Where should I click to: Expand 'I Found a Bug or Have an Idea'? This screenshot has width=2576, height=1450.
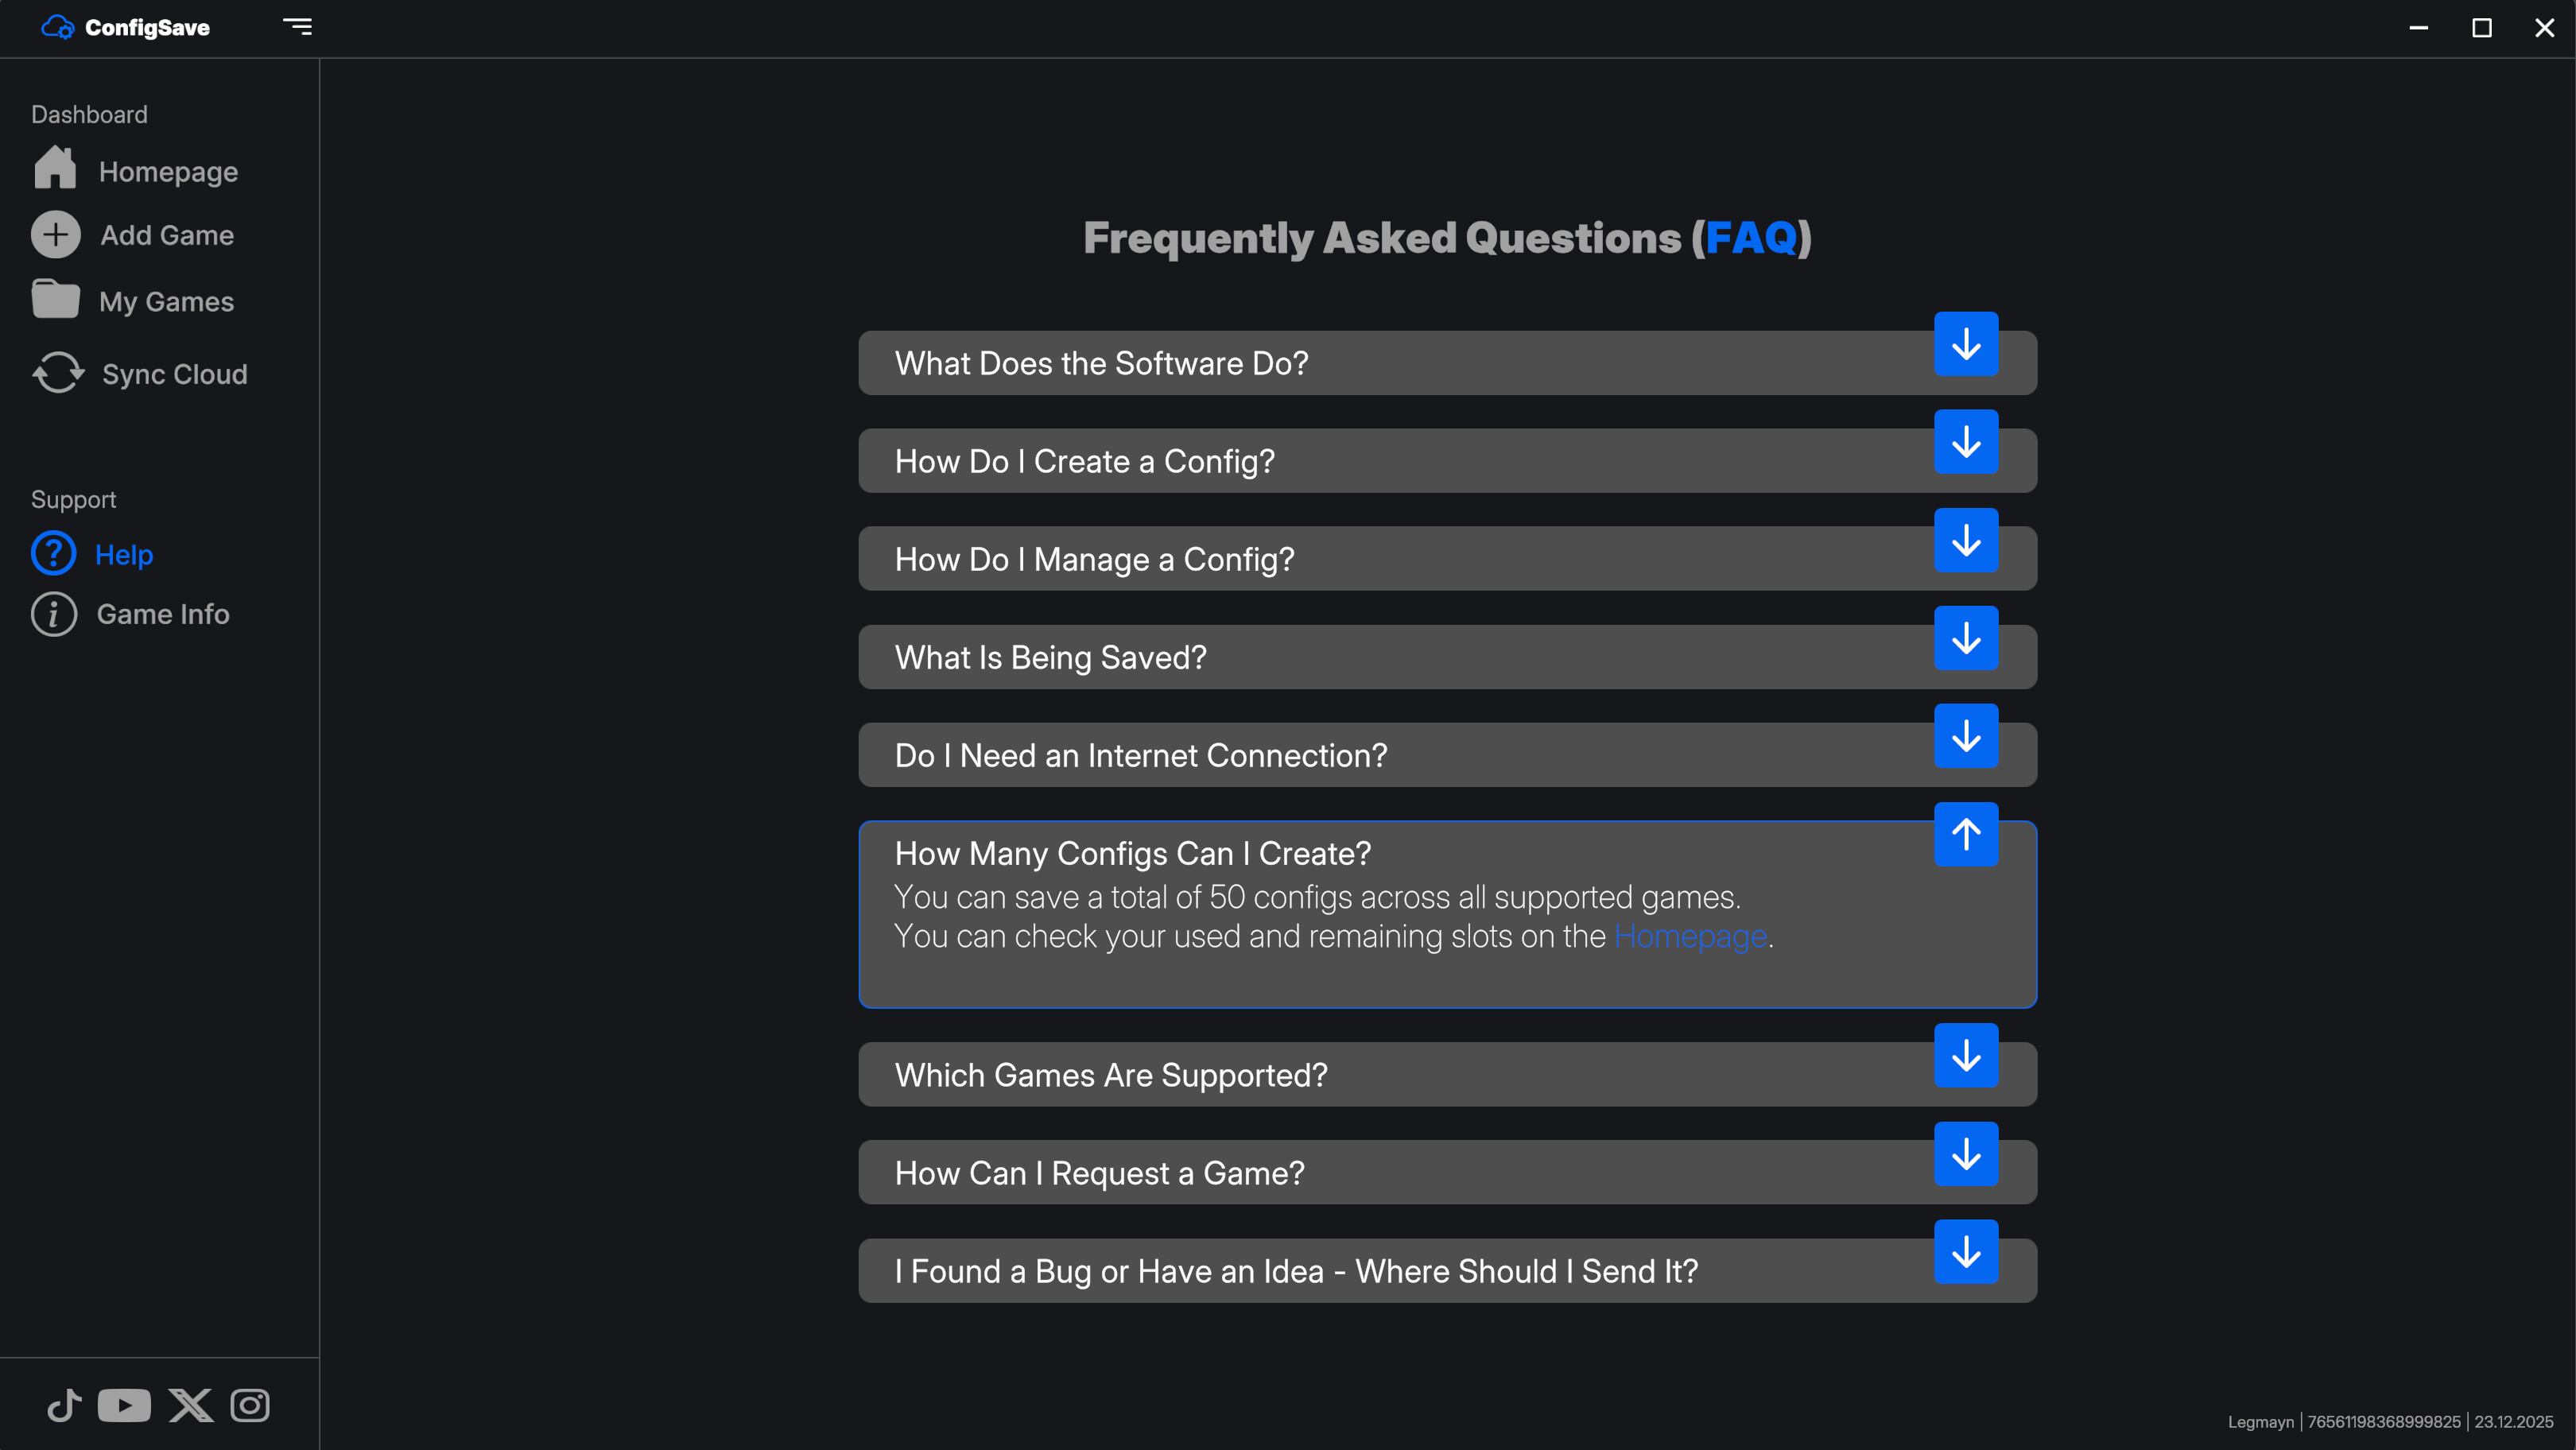tap(1967, 1251)
